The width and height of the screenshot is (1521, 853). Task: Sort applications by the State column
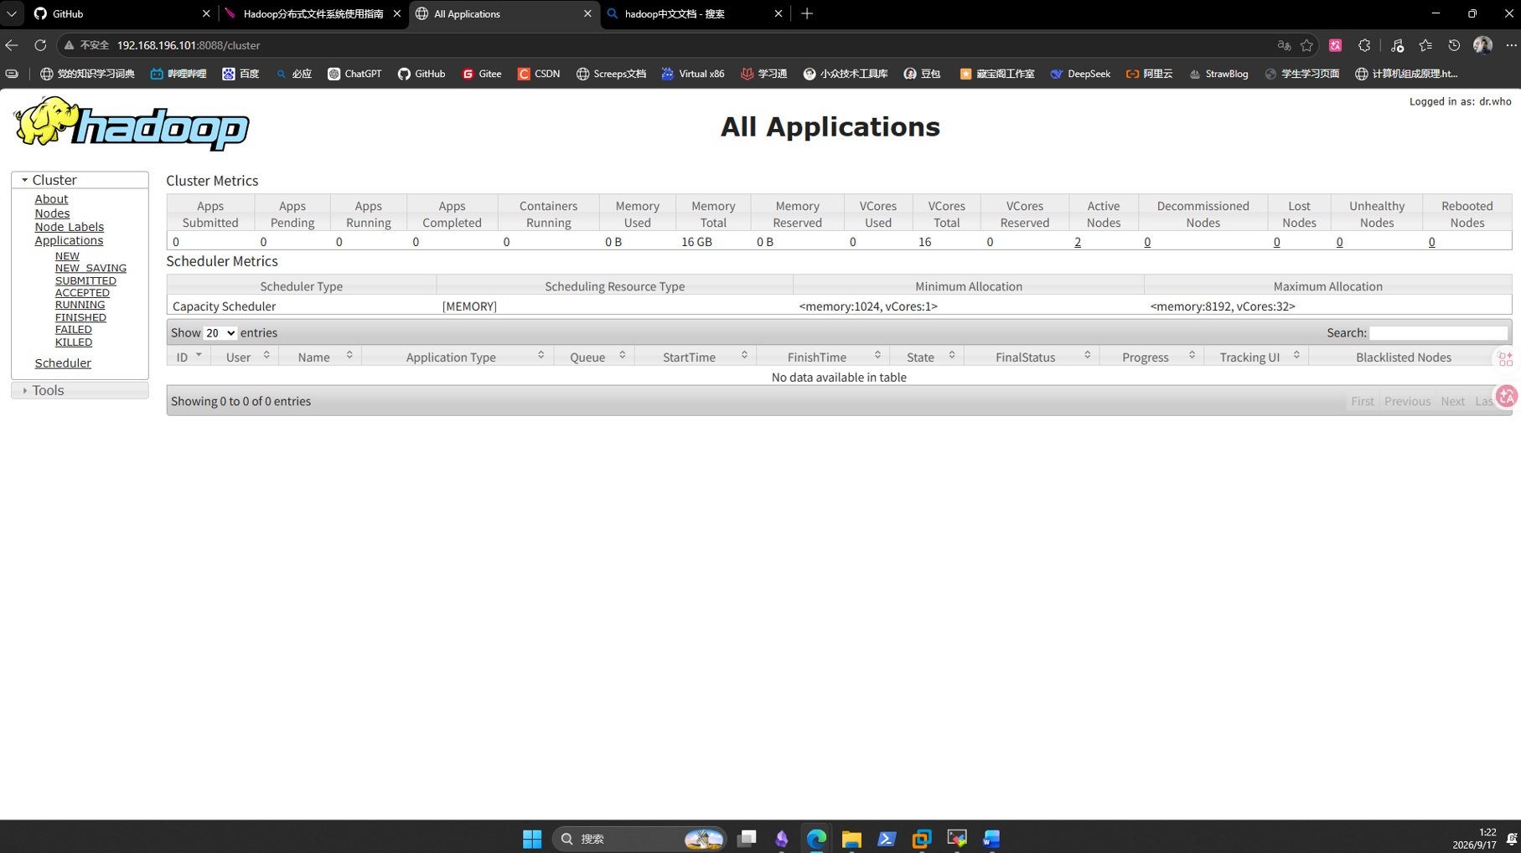(x=927, y=357)
